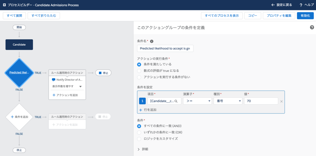Image resolution: width=316 pixels, height=156 pixels.
Task: Expand 表示件数を増やす in the action list
Action: click(67, 87)
